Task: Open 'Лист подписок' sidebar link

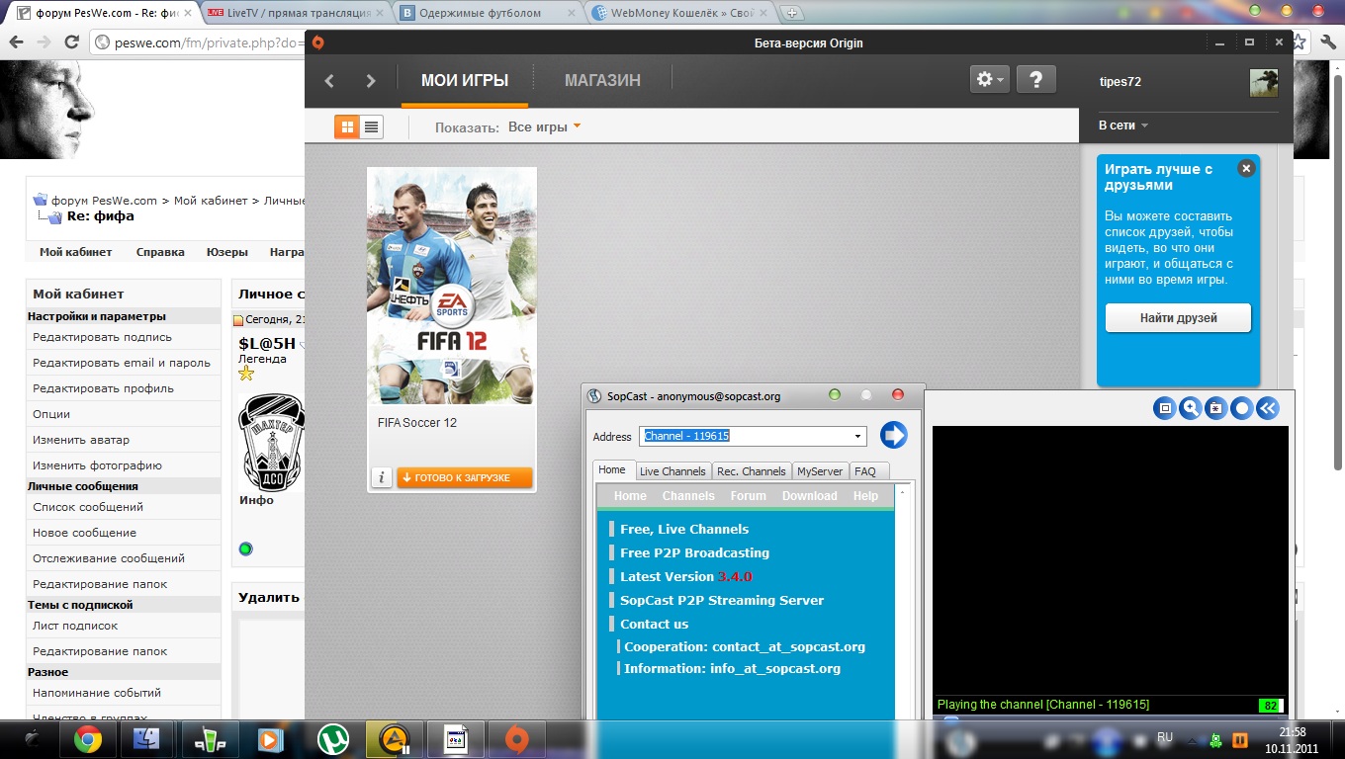Action: 75,626
